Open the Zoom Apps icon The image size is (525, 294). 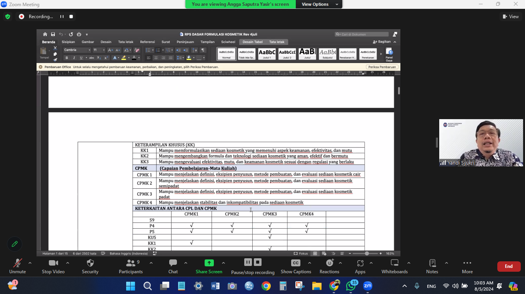pos(360,263)
